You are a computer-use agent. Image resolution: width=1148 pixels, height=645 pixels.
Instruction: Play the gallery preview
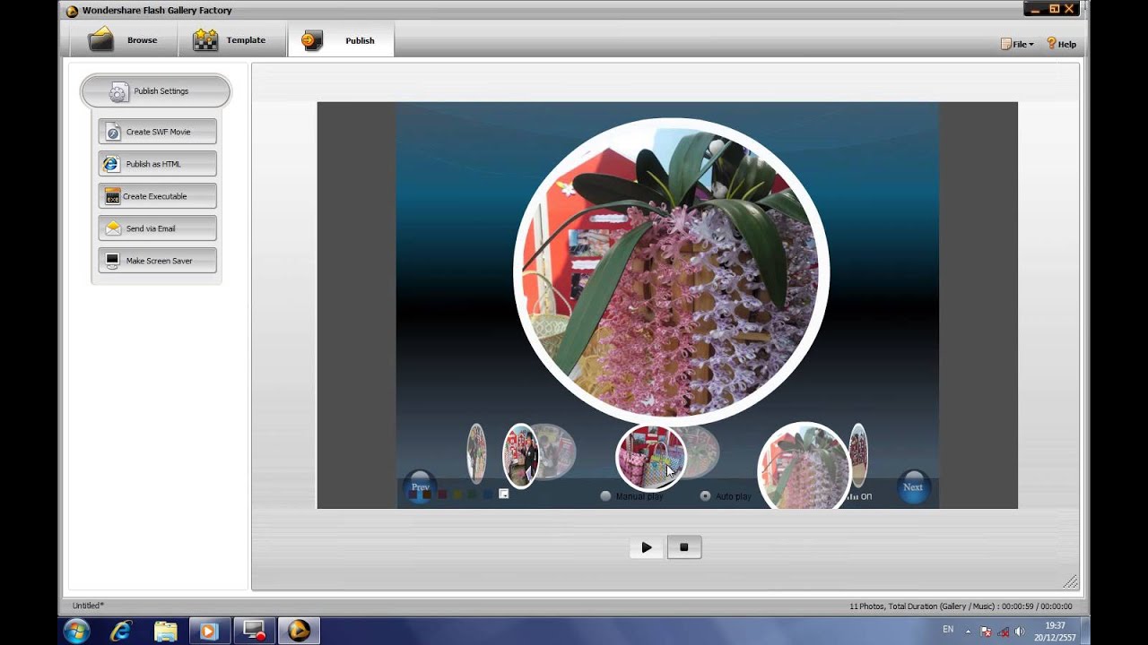pyautogui.click(x=647, y=547)
